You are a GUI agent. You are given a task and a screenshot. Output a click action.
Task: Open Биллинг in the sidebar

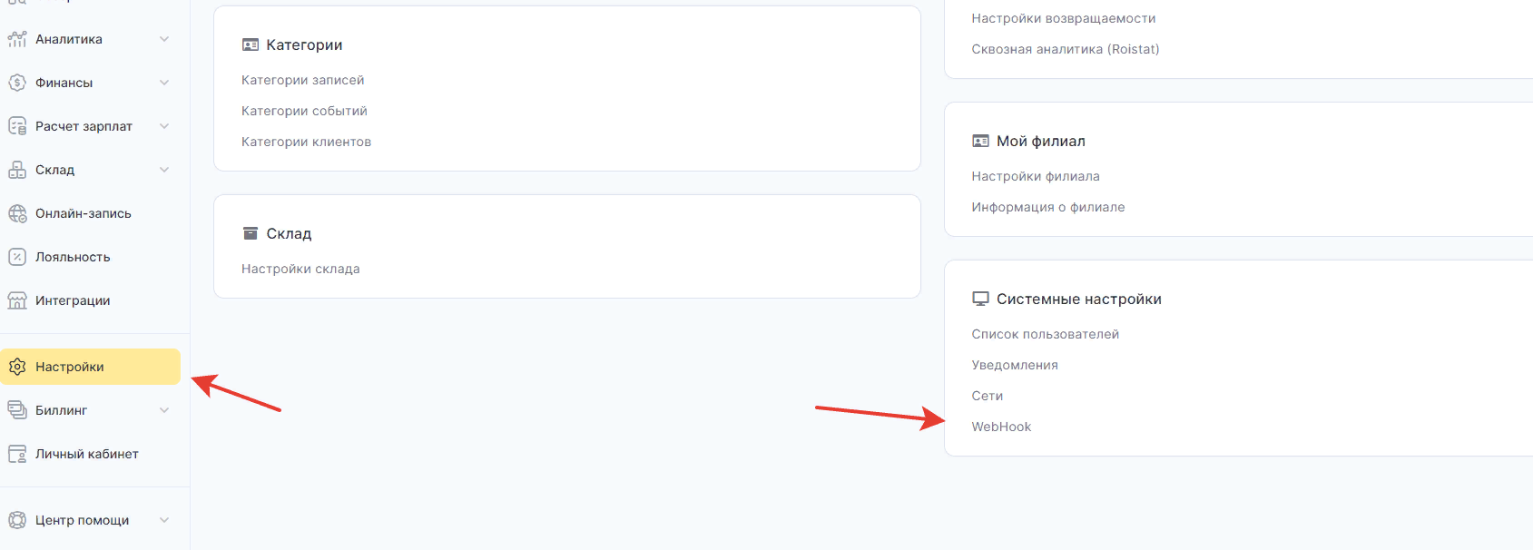pyautogui.click(x=62, y=410)
